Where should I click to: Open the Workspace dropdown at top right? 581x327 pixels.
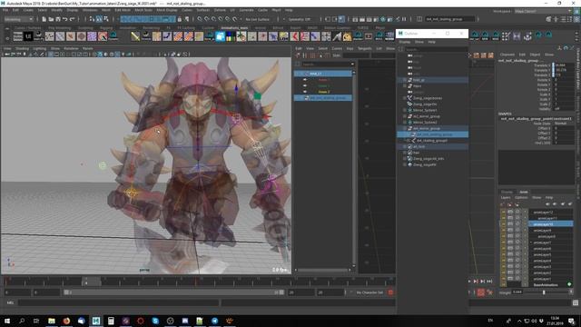tap(543, 11)
